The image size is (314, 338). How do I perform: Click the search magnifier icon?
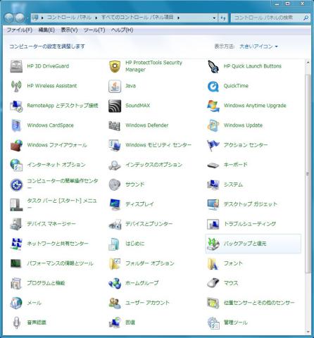tap(306, 18)
